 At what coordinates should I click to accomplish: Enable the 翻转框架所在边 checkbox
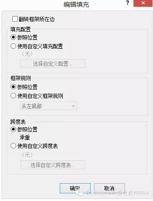(x=15, y=19)
